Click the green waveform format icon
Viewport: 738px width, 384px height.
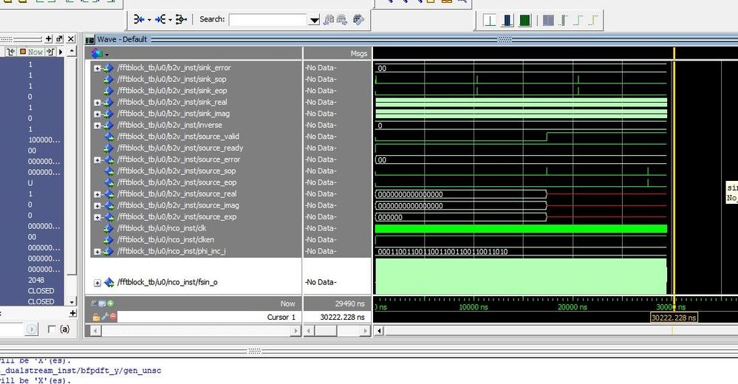point(525,20)
